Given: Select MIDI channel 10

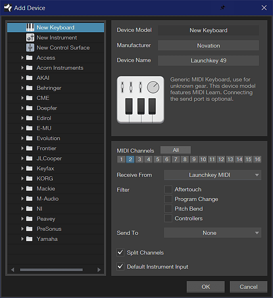Looking at the screenshot, I should point(203,159).
